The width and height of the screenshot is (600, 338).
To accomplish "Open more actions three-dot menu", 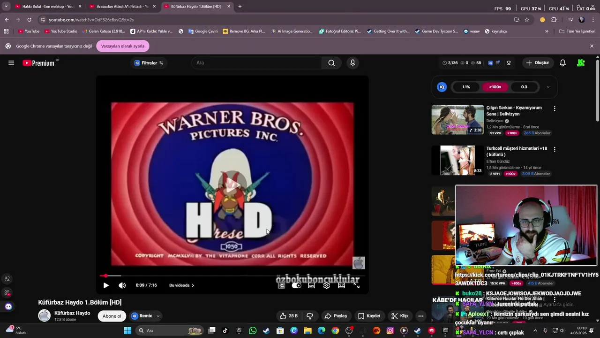I will click(421, 316).
